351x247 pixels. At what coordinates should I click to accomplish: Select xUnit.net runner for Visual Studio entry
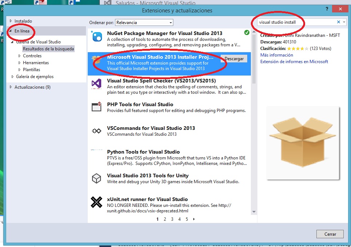[169, 205]
